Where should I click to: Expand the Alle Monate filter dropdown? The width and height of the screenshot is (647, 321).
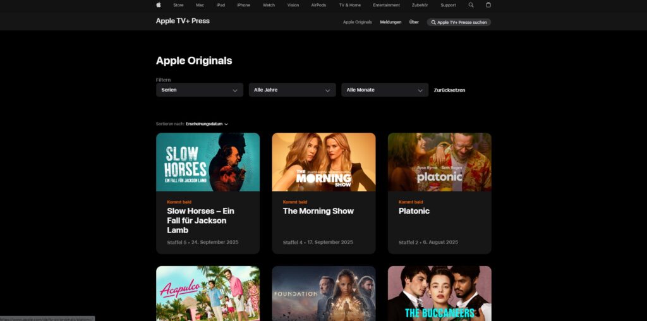pos(385,90)
